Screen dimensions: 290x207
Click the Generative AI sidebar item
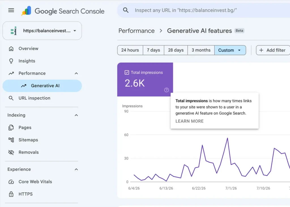42,86
